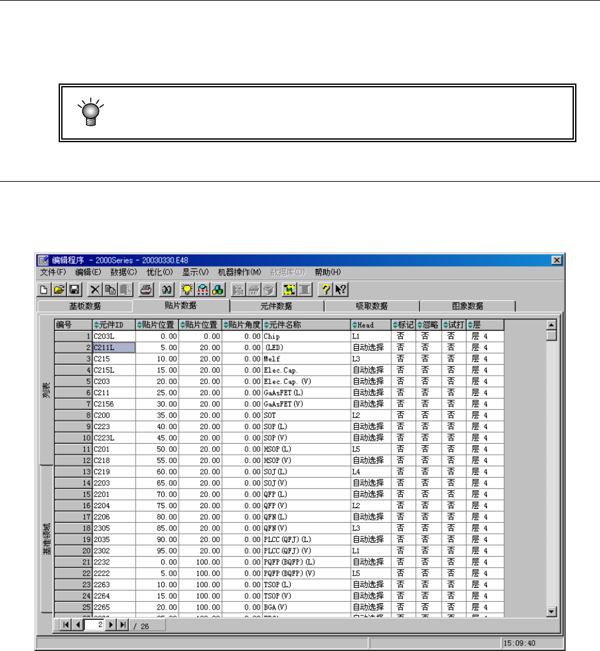Click the greyed box toolbar icon
The height and width of the screenshot is (651, 600).
[x=268, y=289]
